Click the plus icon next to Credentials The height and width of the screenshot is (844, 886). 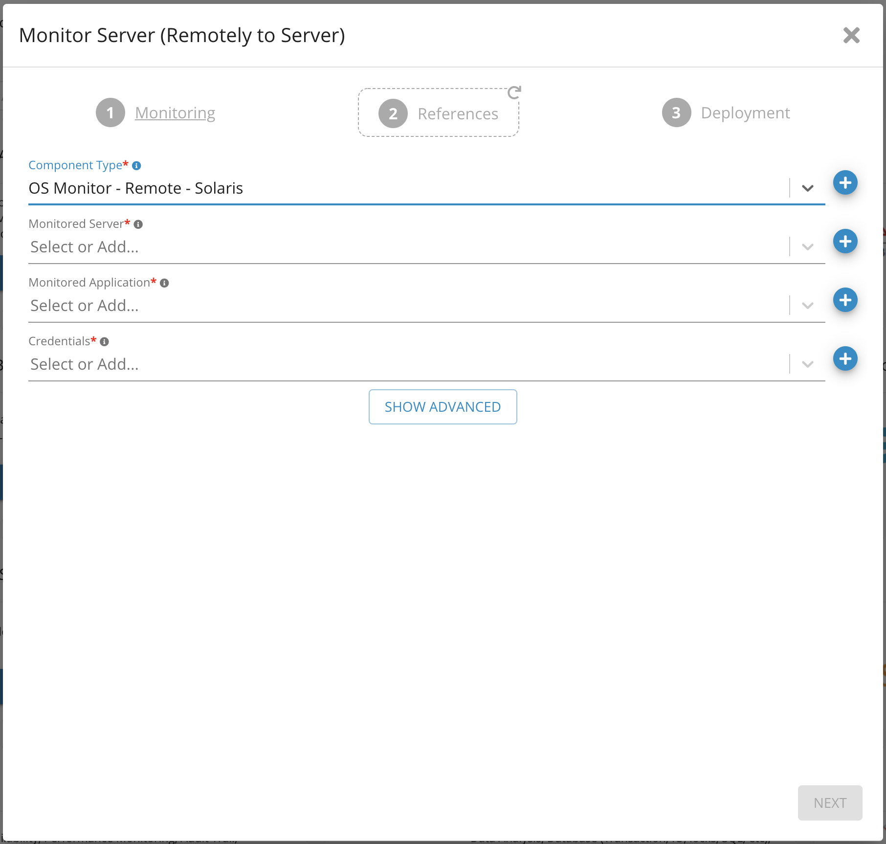click(x=844, y=358)
